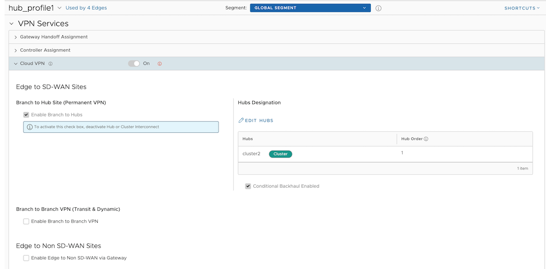Viewport: 546px width, 269px height.
Task: Open the Used by 4 Edges link
Action: (x=86, y=8)
